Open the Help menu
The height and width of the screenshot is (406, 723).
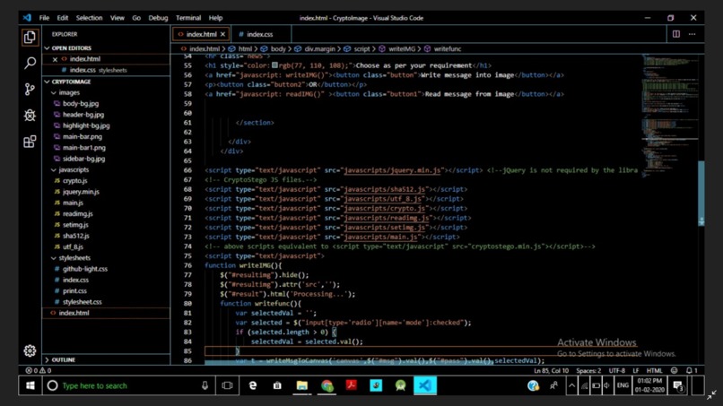[215, 18]
